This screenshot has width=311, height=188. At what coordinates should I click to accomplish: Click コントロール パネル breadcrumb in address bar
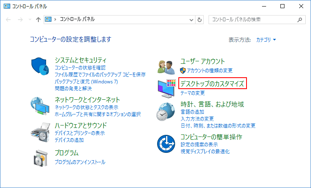[x=77, y=19]
